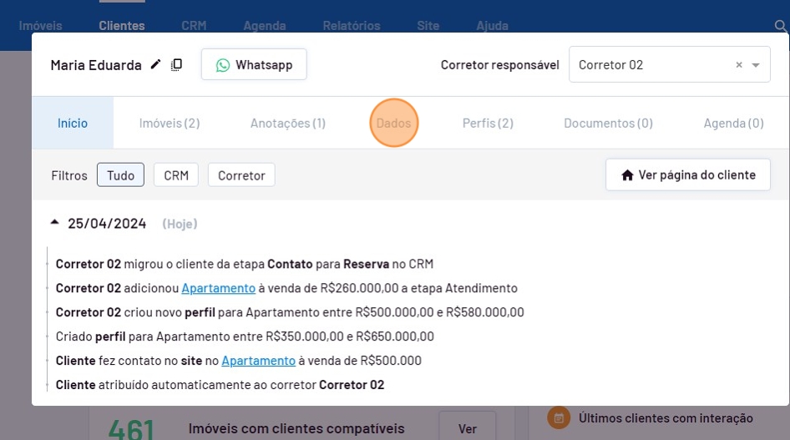
Task: Open the Imóveis (2) tab
Action: click(x=170, y=124)
